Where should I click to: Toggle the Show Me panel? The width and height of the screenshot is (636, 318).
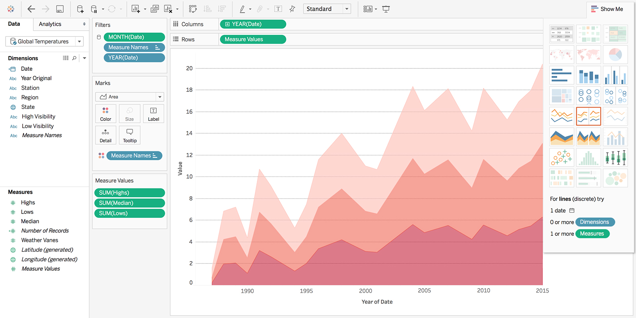pyautogui.click(x=607, y=9)
